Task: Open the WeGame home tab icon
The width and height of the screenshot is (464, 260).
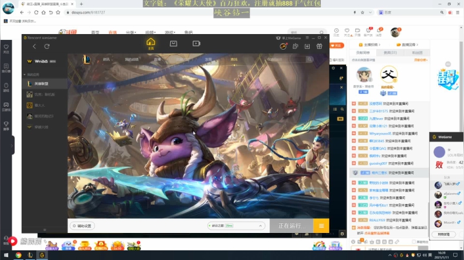Action: pyautogui.click(x=151, y=43)
